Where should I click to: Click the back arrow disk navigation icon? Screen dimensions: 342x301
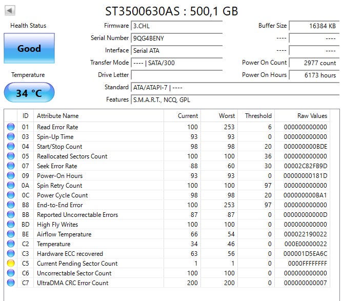pos(10,10)
